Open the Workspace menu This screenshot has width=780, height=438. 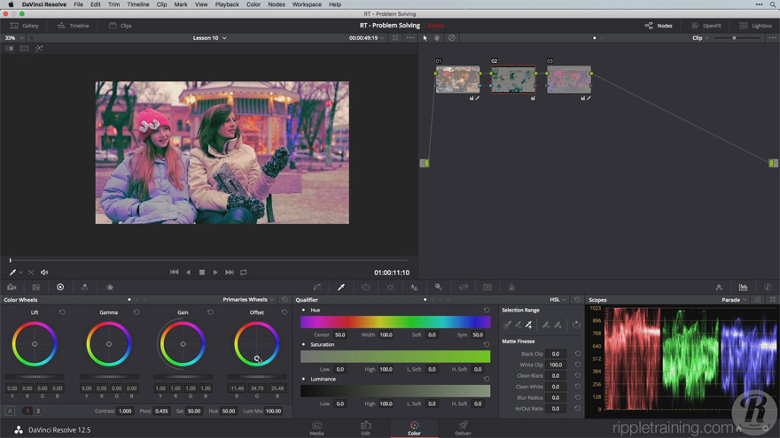pos(307,4)
